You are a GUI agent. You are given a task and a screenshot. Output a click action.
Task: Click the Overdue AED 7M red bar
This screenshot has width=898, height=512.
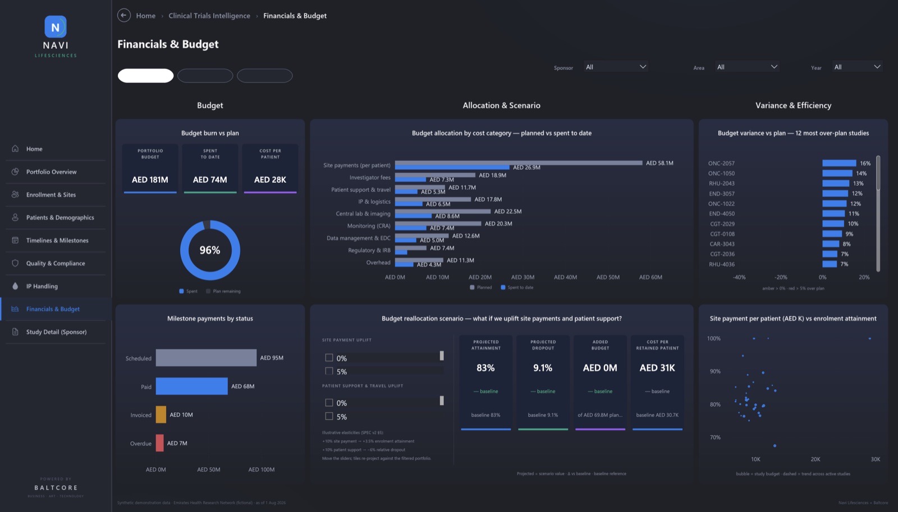(160, 443)
